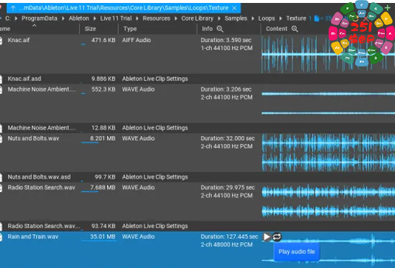Sort files by Type column header

[x=130, y=29]
